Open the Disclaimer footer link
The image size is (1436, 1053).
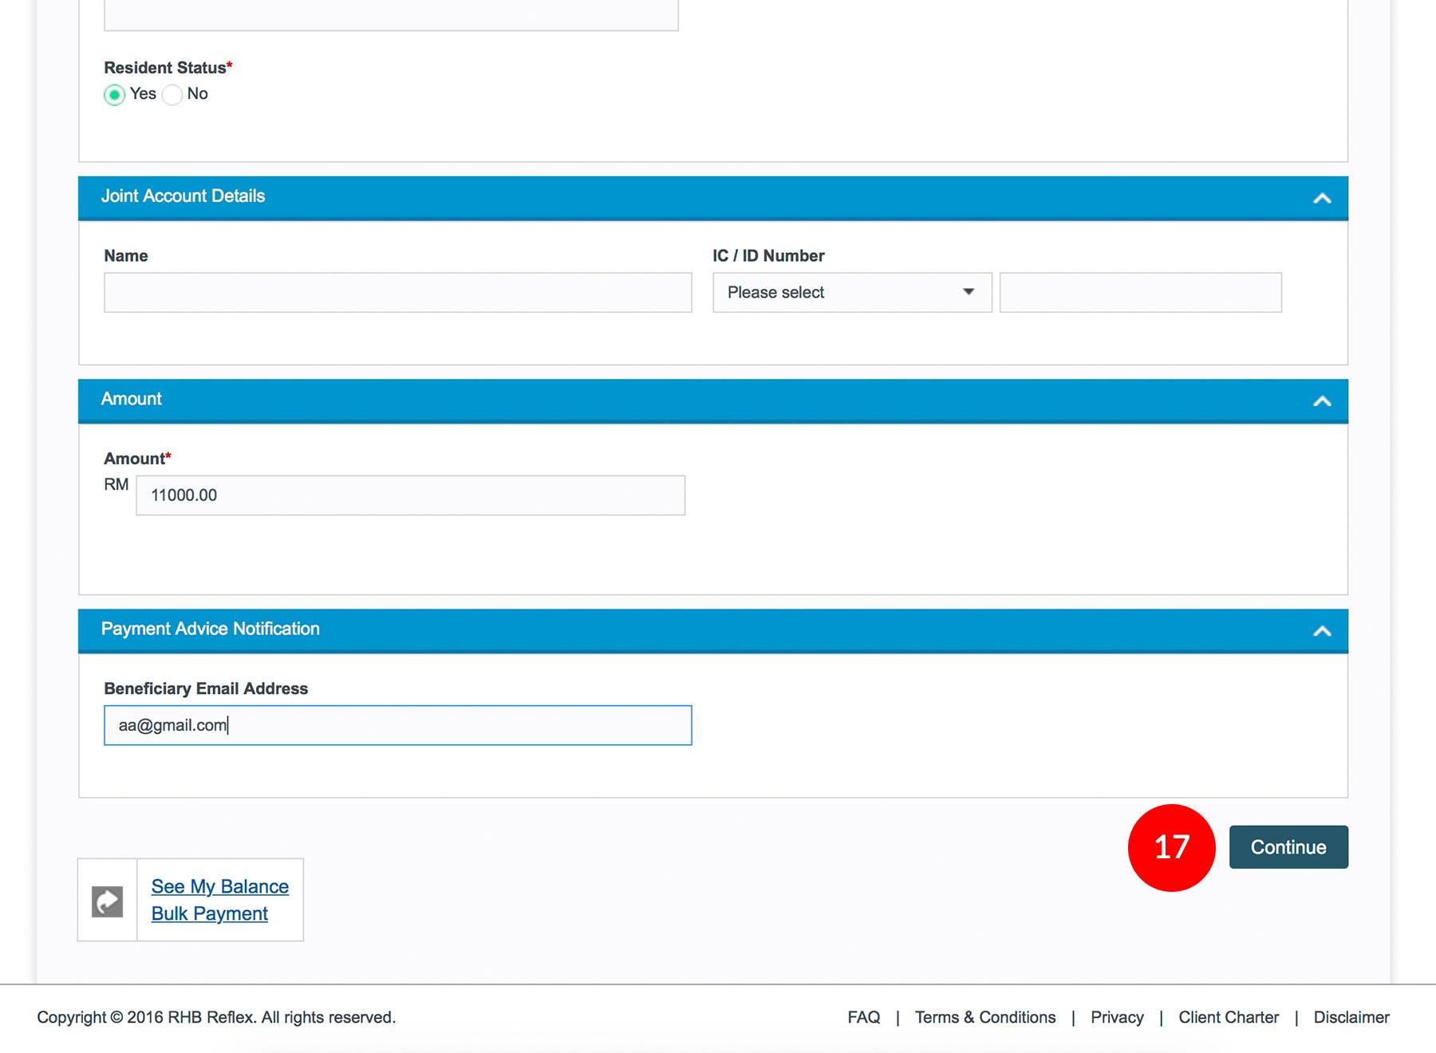(x=1351, y=1017)
